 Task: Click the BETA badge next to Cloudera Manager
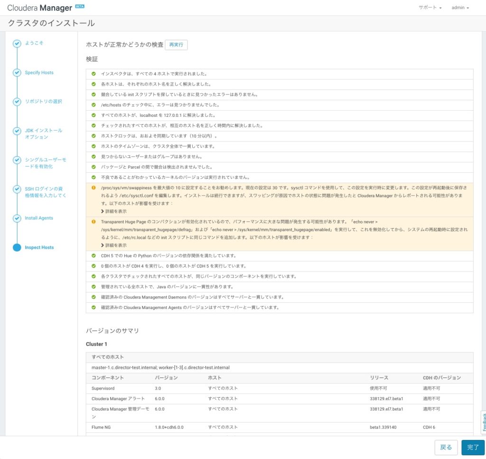(x=80, y=6)
